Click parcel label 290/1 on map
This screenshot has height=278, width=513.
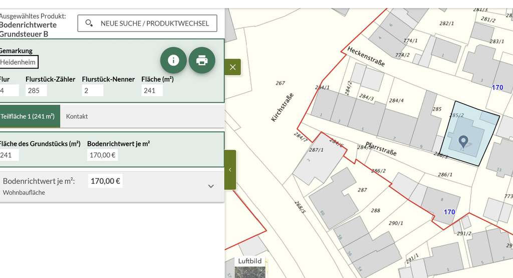(396, 223)
